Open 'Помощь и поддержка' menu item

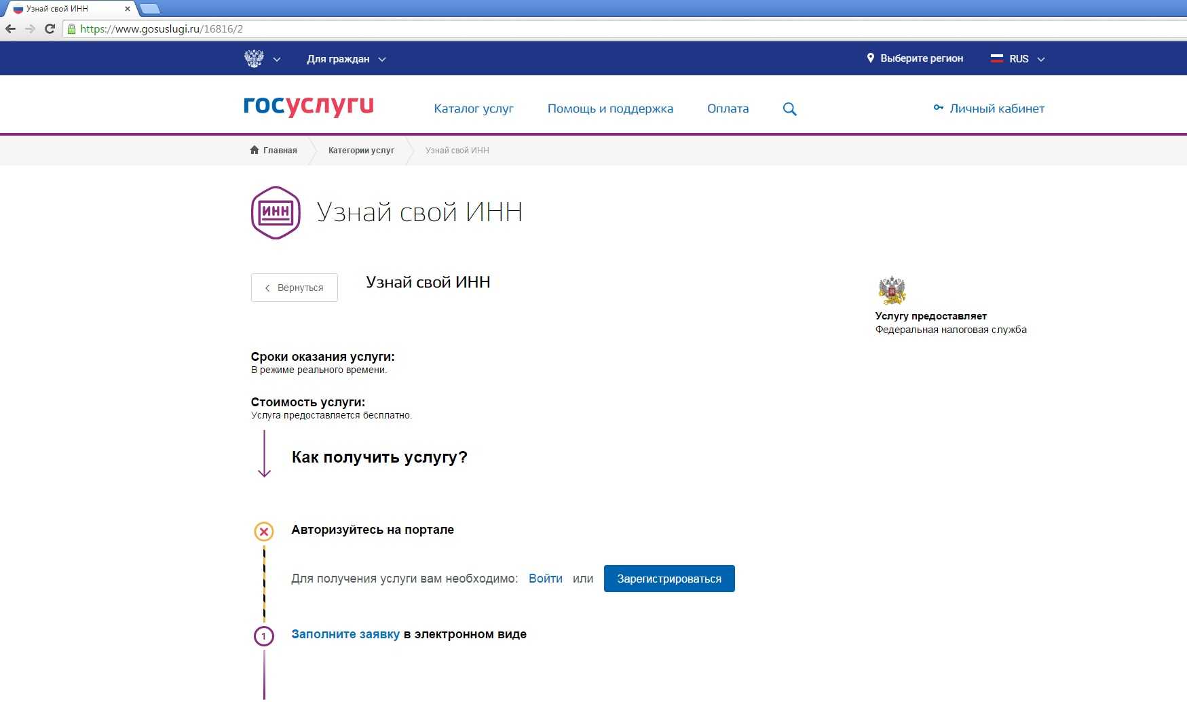(610, 109)
